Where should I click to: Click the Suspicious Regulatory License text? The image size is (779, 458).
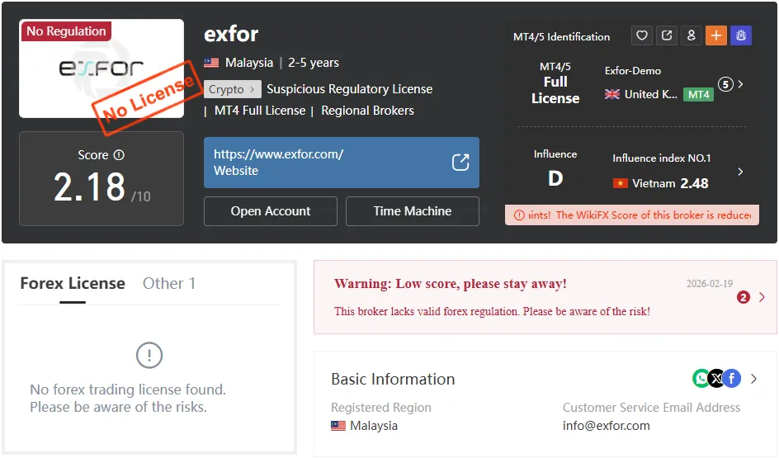(x=350, y=89)
